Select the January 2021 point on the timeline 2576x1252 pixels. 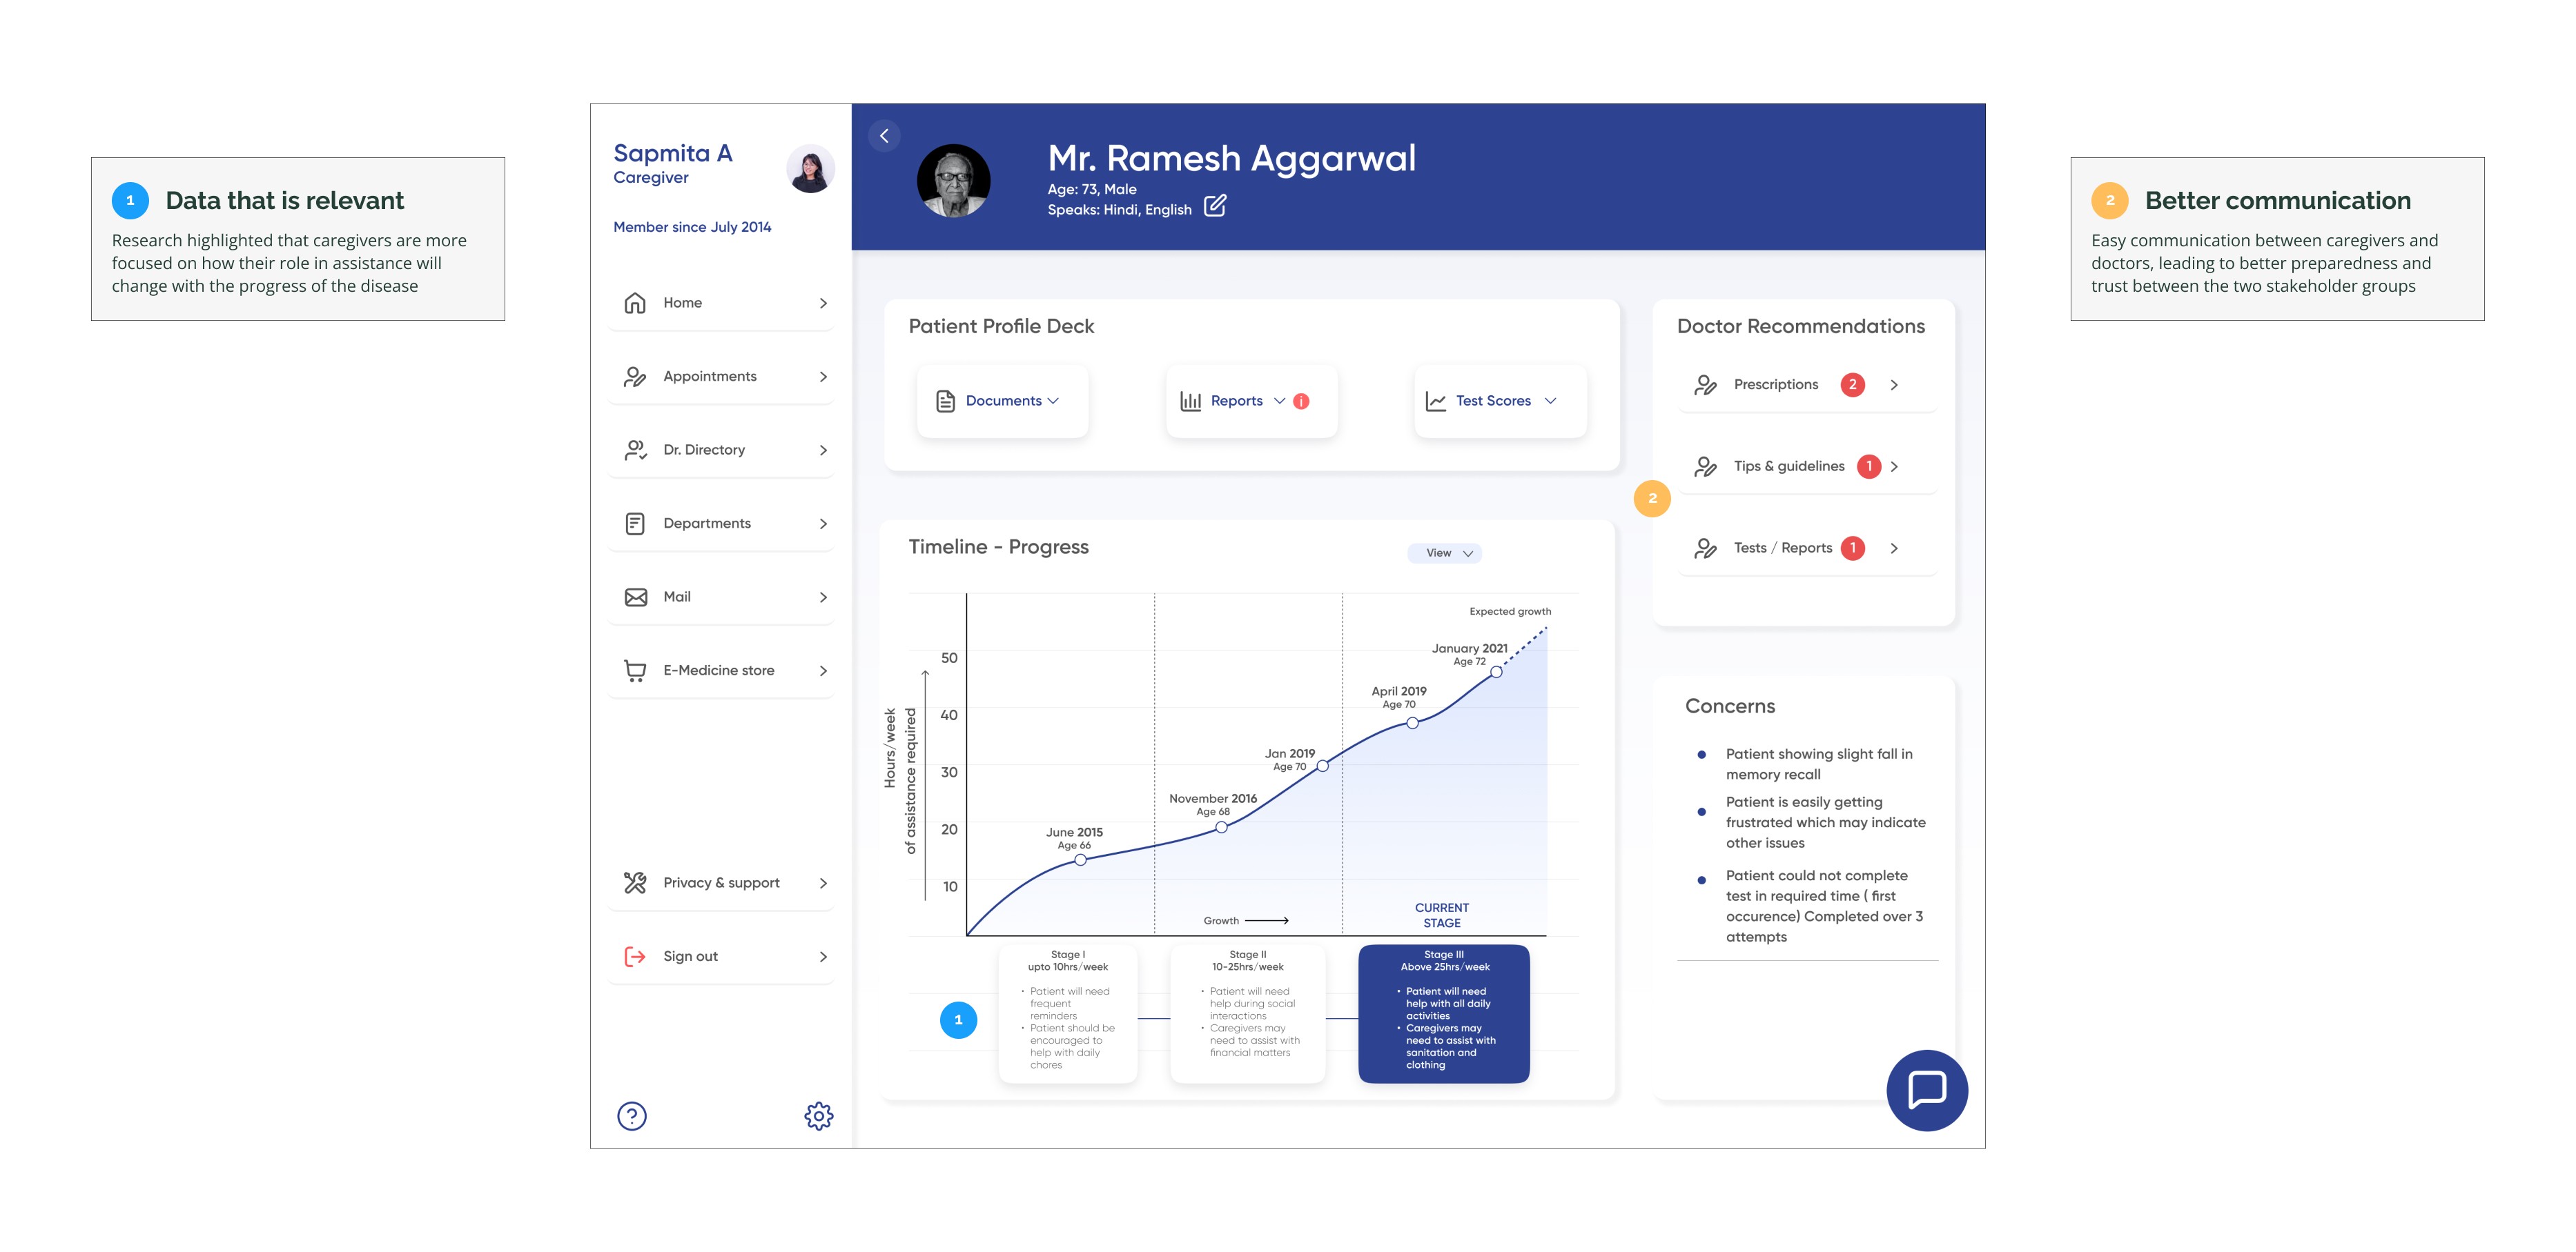pyautogui.click(x=1496, y=673)
